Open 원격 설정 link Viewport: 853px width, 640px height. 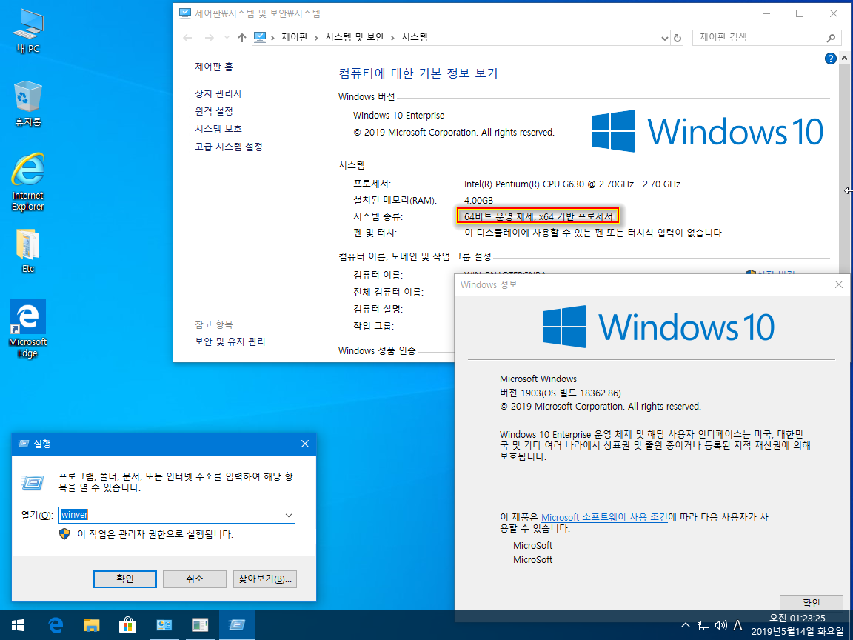(x=214, y=111)
